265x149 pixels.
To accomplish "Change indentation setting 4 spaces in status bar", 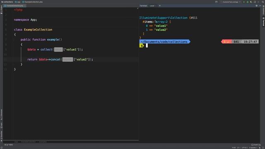I will pos(253,148).
